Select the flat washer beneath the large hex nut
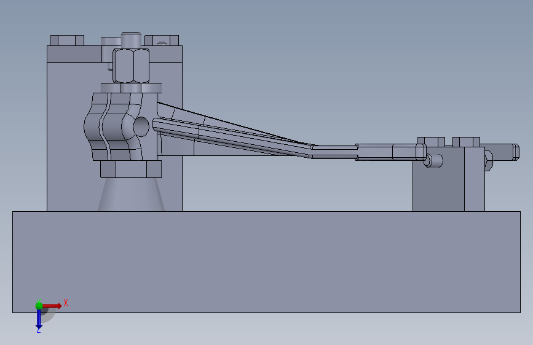533x345 pixels. 131,88
